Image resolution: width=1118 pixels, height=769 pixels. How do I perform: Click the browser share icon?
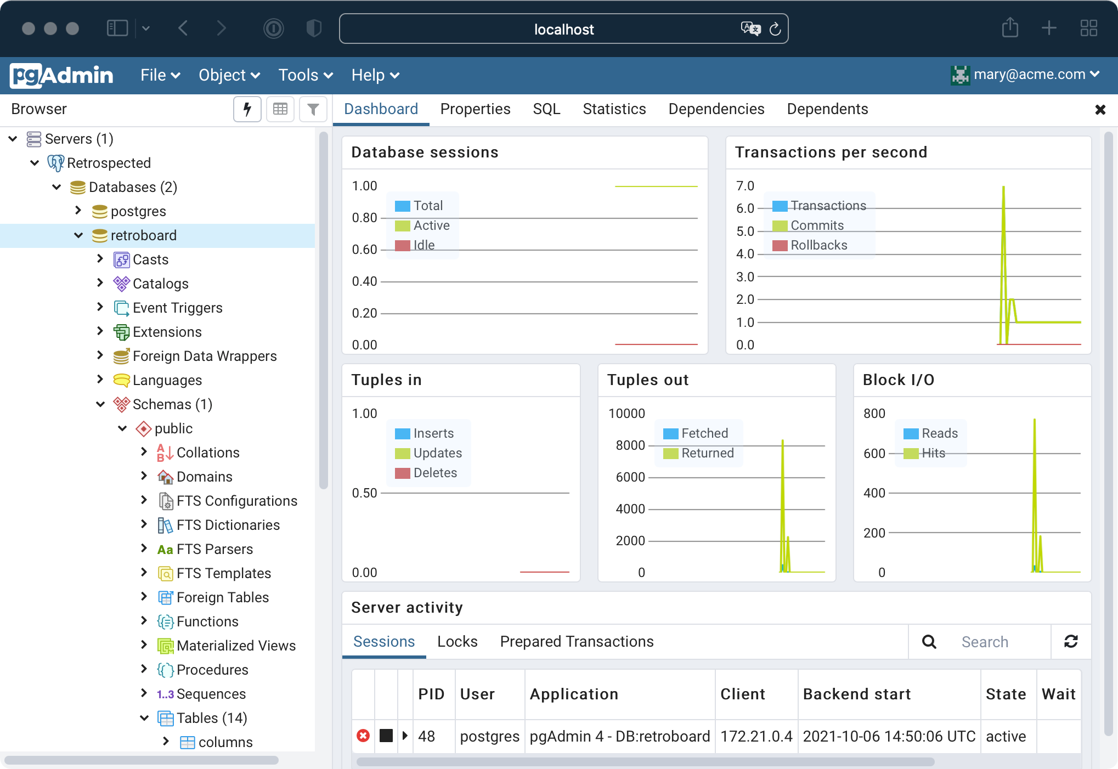pyautogui.click(x=1010, y=28)
